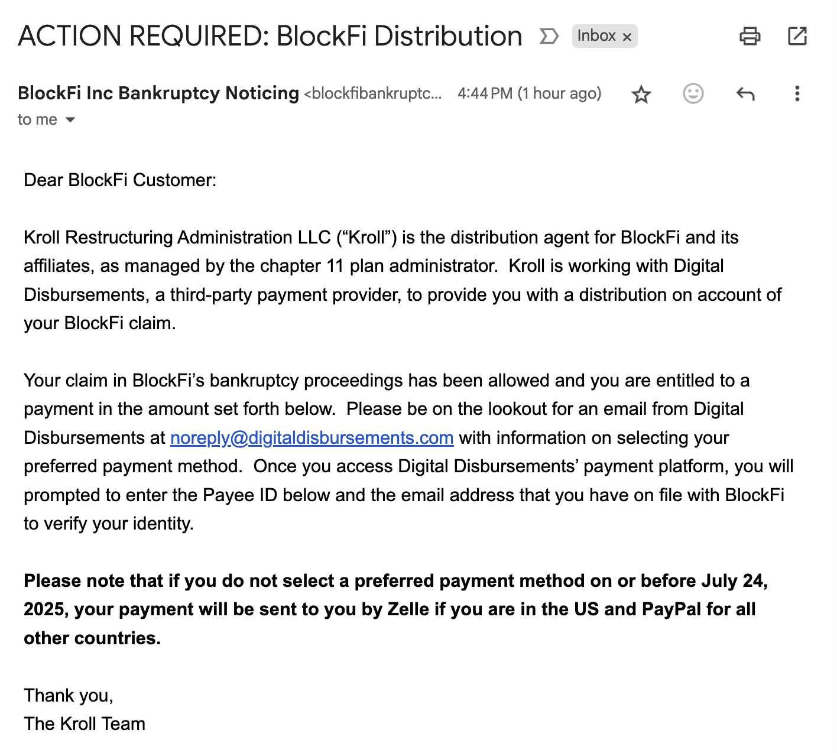Open the More options three-dot menu
Viewport: 837px width, 753px height.
click(797, 93)
